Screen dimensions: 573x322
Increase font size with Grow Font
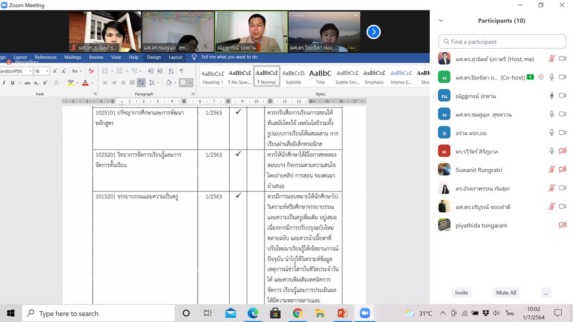tap(55, 71)
